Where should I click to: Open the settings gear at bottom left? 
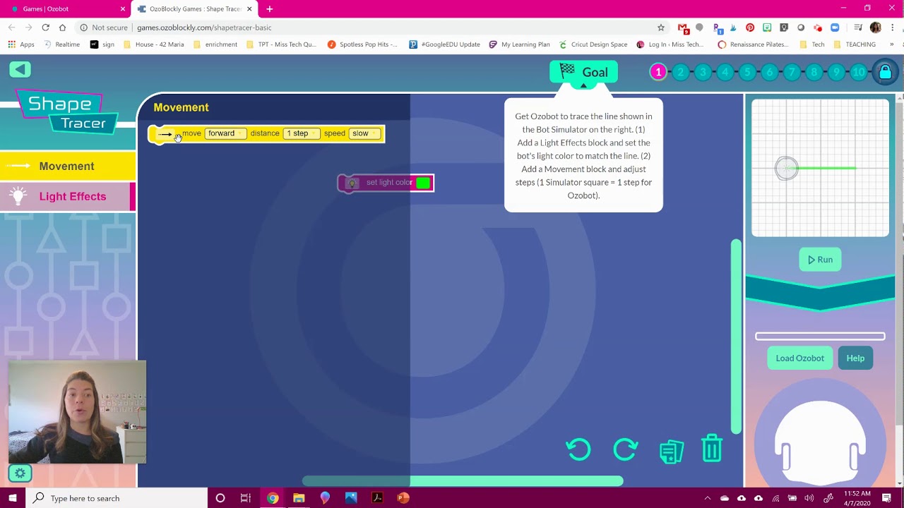(20, 473)
